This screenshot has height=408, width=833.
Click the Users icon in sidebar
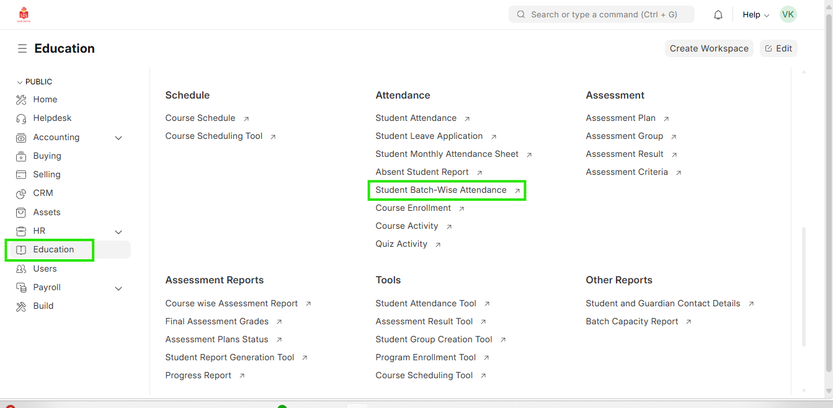[x=21, y=268]
